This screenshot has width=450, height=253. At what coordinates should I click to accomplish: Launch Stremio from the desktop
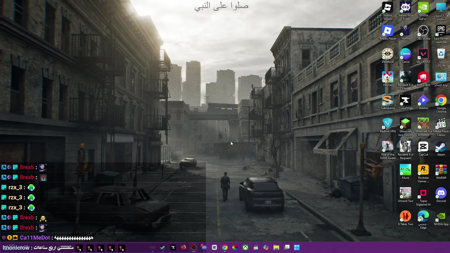point(423,102)
